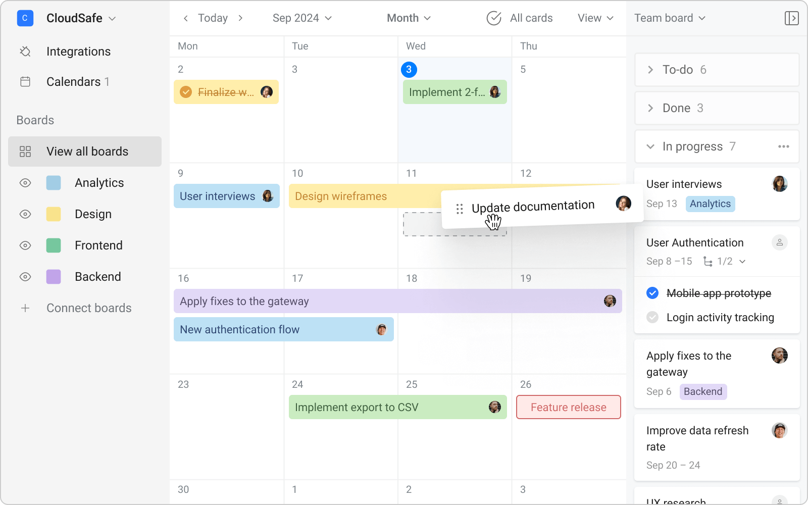Open the Team board switcher

669,18
